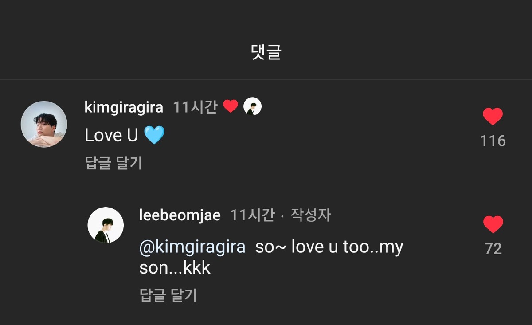Click the 11시간 timestamp on leebeomjae's reply
This screenshot has width=532, height=325.
tap(252, 215)
